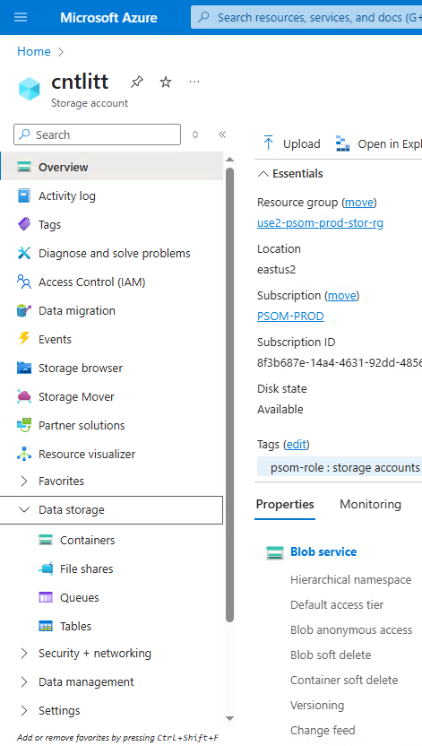The height and width of the screenshot is (746, 422).
Task: Click the breadcrumb chevron after Home
Action: click(61, 51)
